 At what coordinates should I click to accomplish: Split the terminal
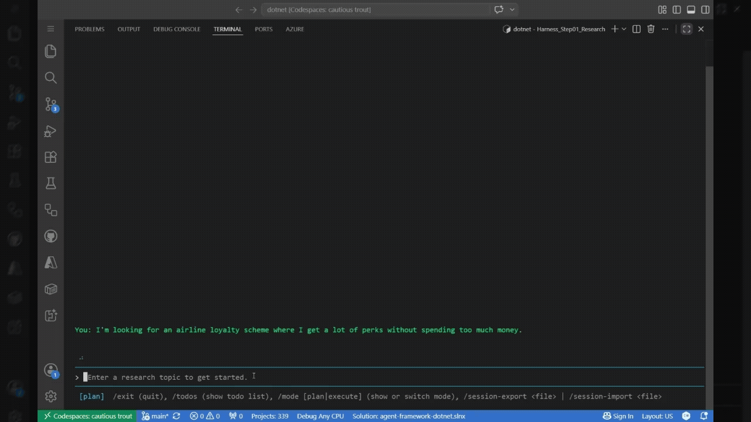tap(636, 29)
